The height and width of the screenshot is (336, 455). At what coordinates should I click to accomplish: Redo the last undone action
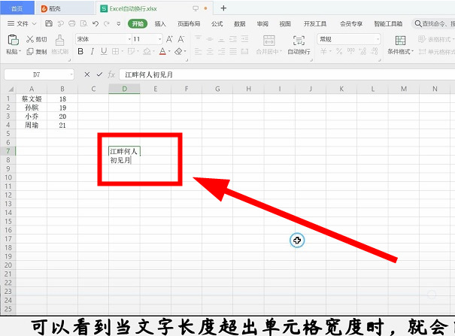[x=107, y=23]
